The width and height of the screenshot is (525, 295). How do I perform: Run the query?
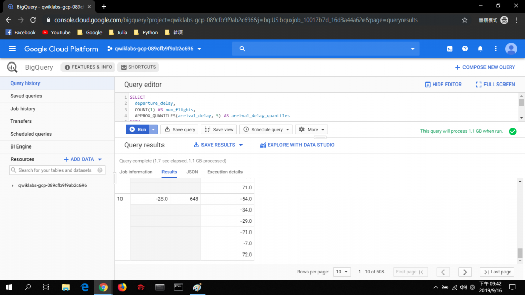coord(137,130)
